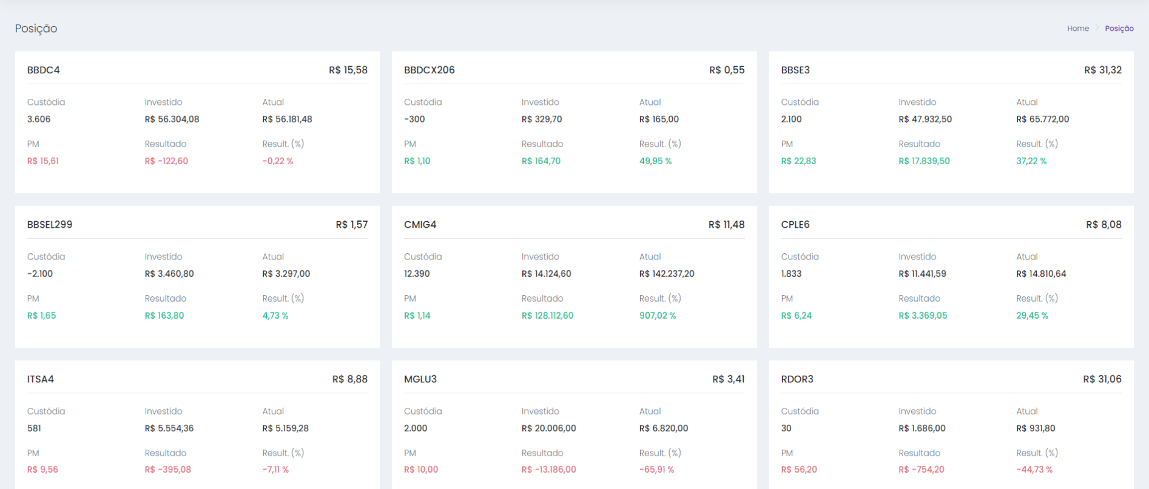Select the RDOR3 ticker title
The width and height of the screenshot is (1149, 489).
(x=797, y=379)
